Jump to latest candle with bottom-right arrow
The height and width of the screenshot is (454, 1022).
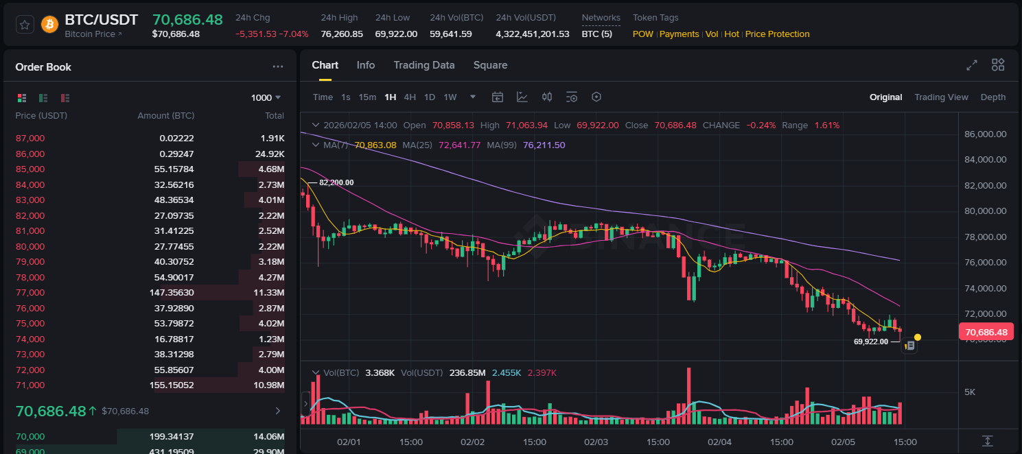pos(987,441)
